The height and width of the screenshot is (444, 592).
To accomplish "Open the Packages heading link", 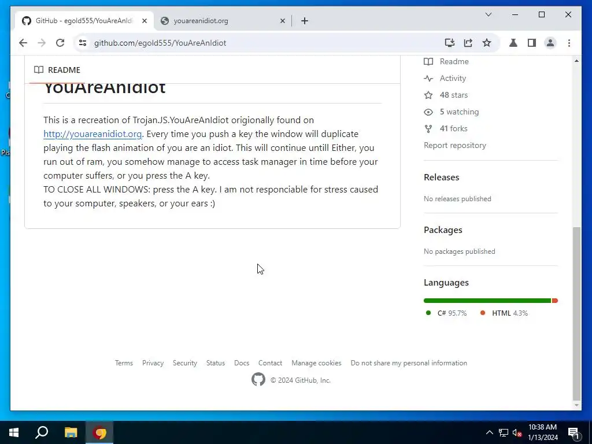I will click(443, 230).
